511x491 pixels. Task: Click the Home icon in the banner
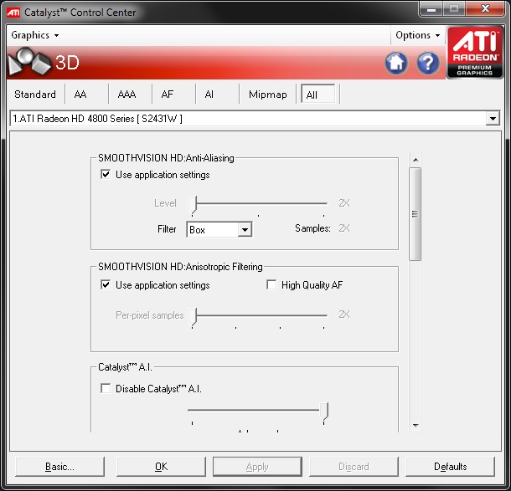396,63
